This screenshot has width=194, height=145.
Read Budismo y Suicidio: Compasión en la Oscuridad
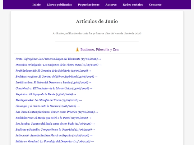pos(55,130)
